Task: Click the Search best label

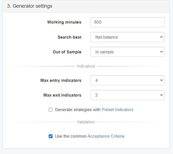Action: pos(70,37)
